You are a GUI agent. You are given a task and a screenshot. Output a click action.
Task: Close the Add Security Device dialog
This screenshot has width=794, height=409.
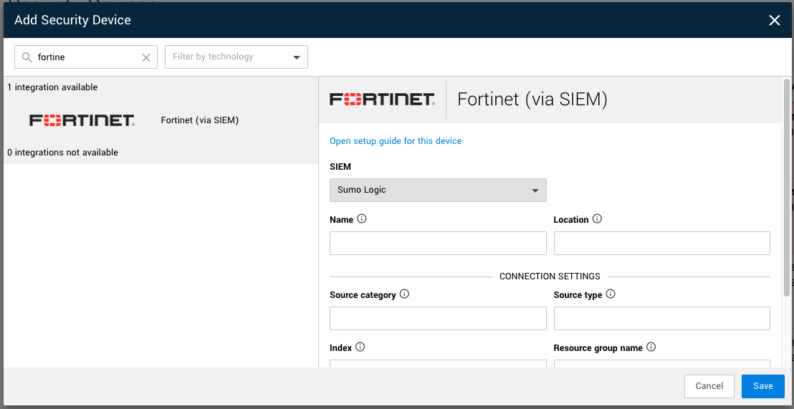pos(774,20)
